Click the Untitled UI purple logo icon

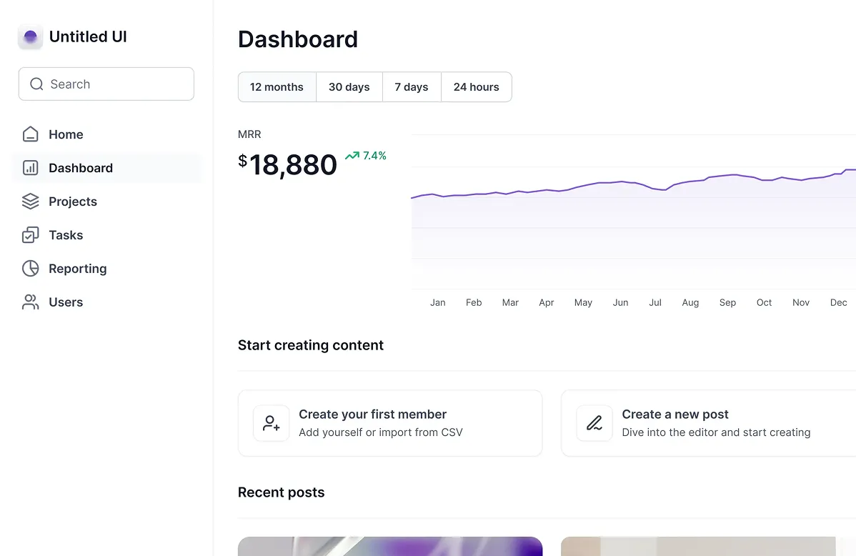[x=31, y=36]
